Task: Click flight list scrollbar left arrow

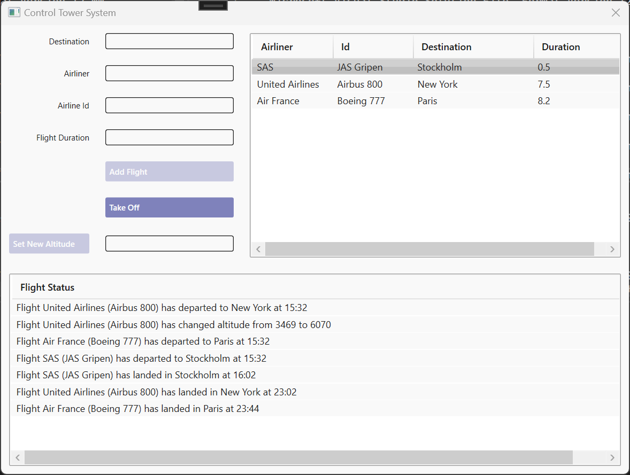Action: [258, 249]
